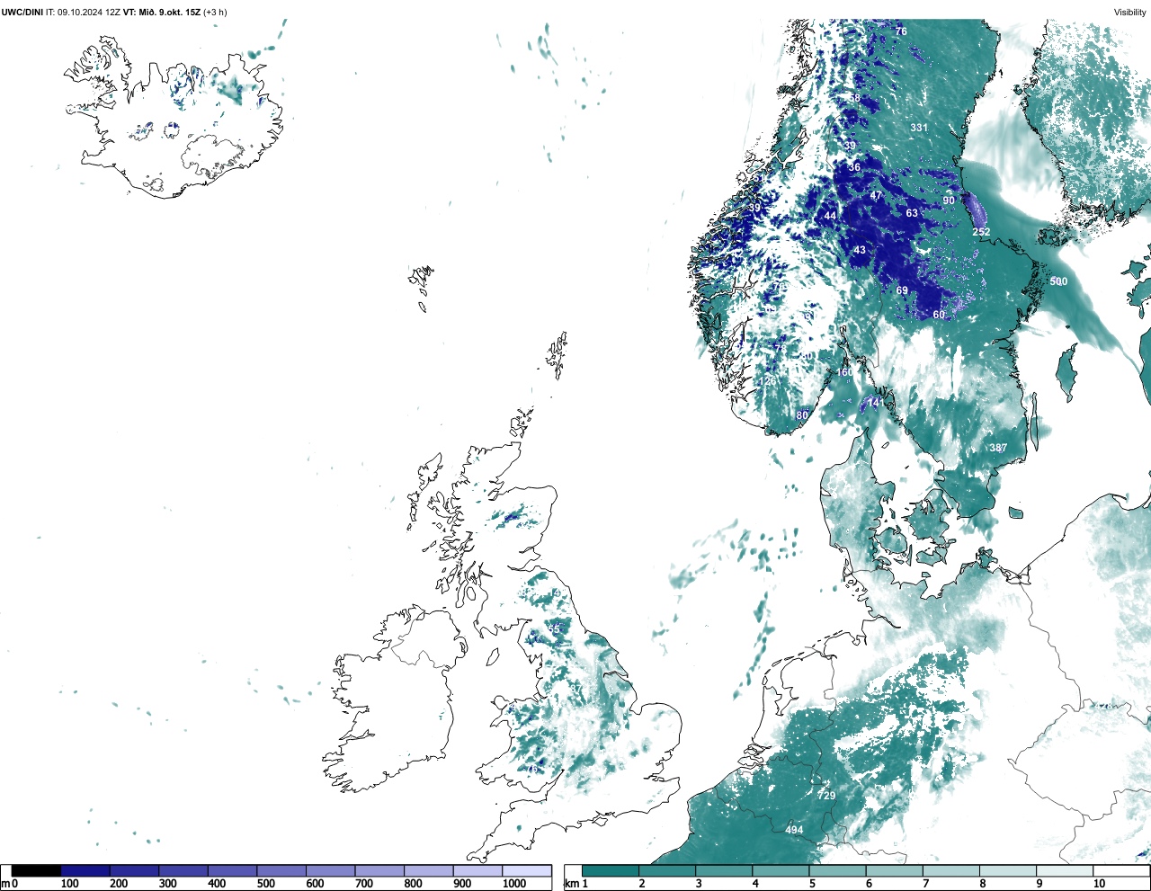Click the '69' map value
The height and width of the screenshot is (891, 1151).
[902, 290]
